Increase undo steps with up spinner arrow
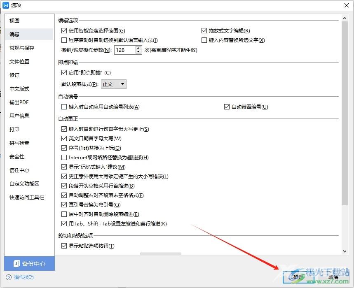Viewport: 354px width, 288px height. point(138,48)
